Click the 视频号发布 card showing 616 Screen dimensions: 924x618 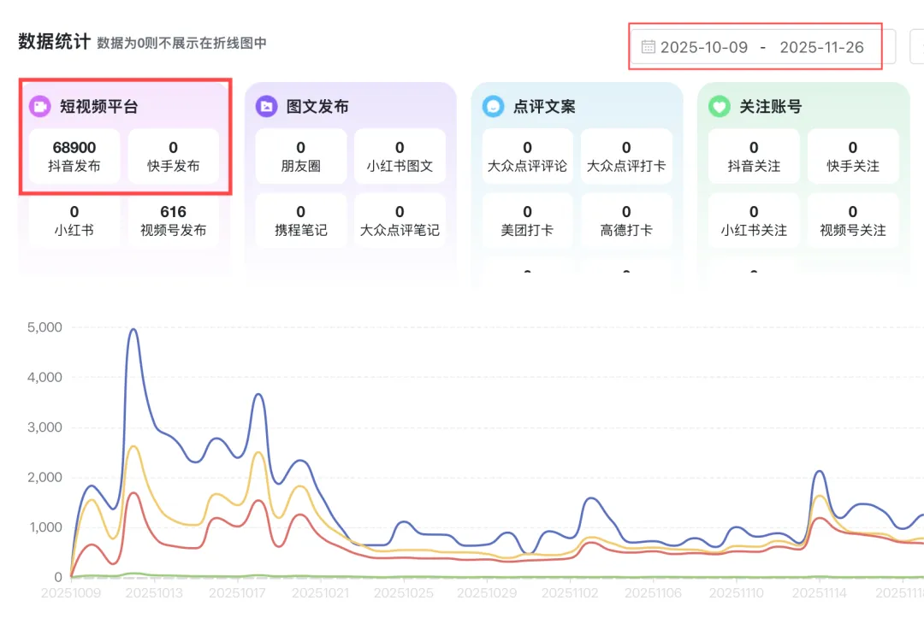(174, 220)
